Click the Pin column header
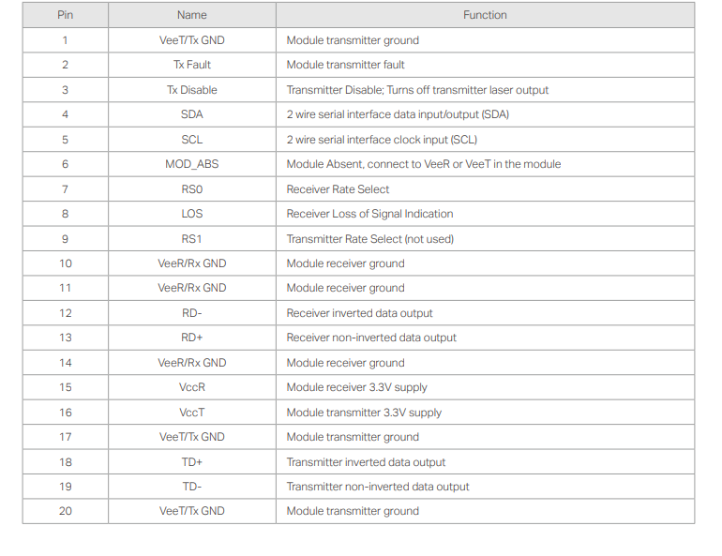Viewport: 722px width, 556px height. 65,15
